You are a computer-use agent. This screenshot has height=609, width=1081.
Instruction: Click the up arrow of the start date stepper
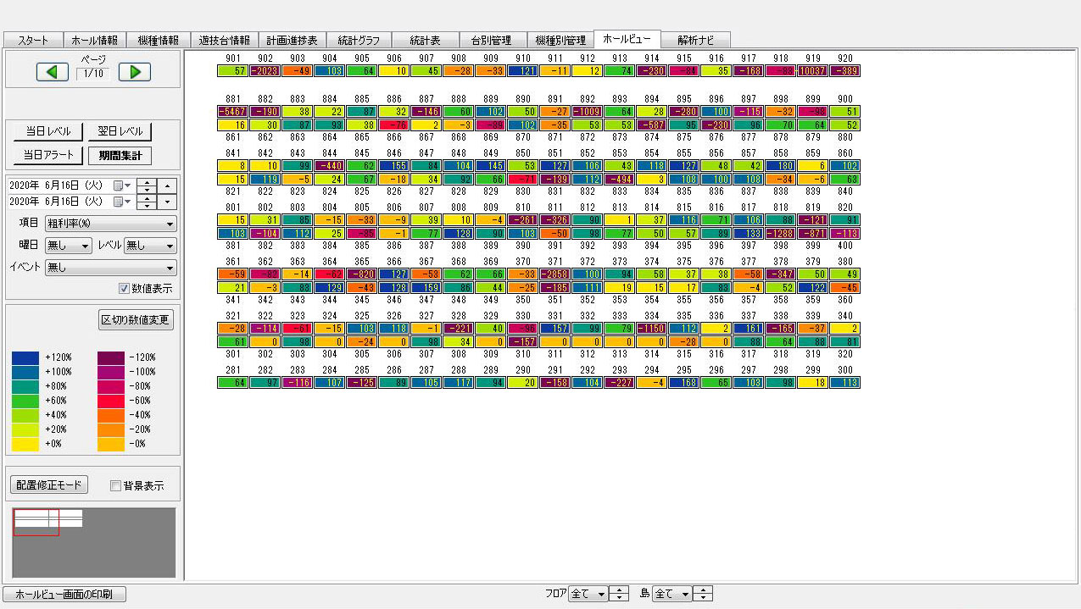click(146, 183)
